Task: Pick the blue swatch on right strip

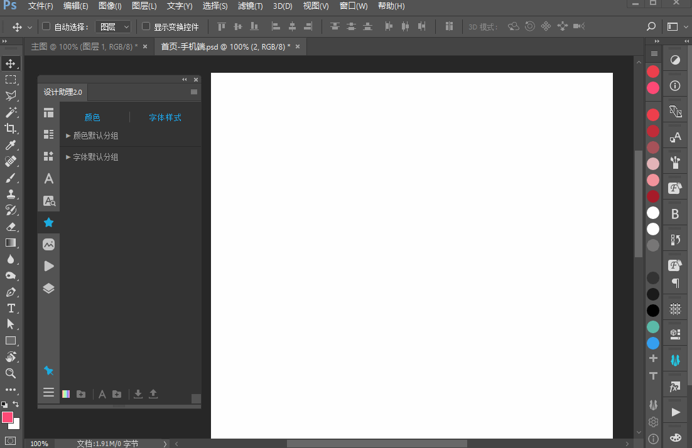Action: [x=652, y=343]
